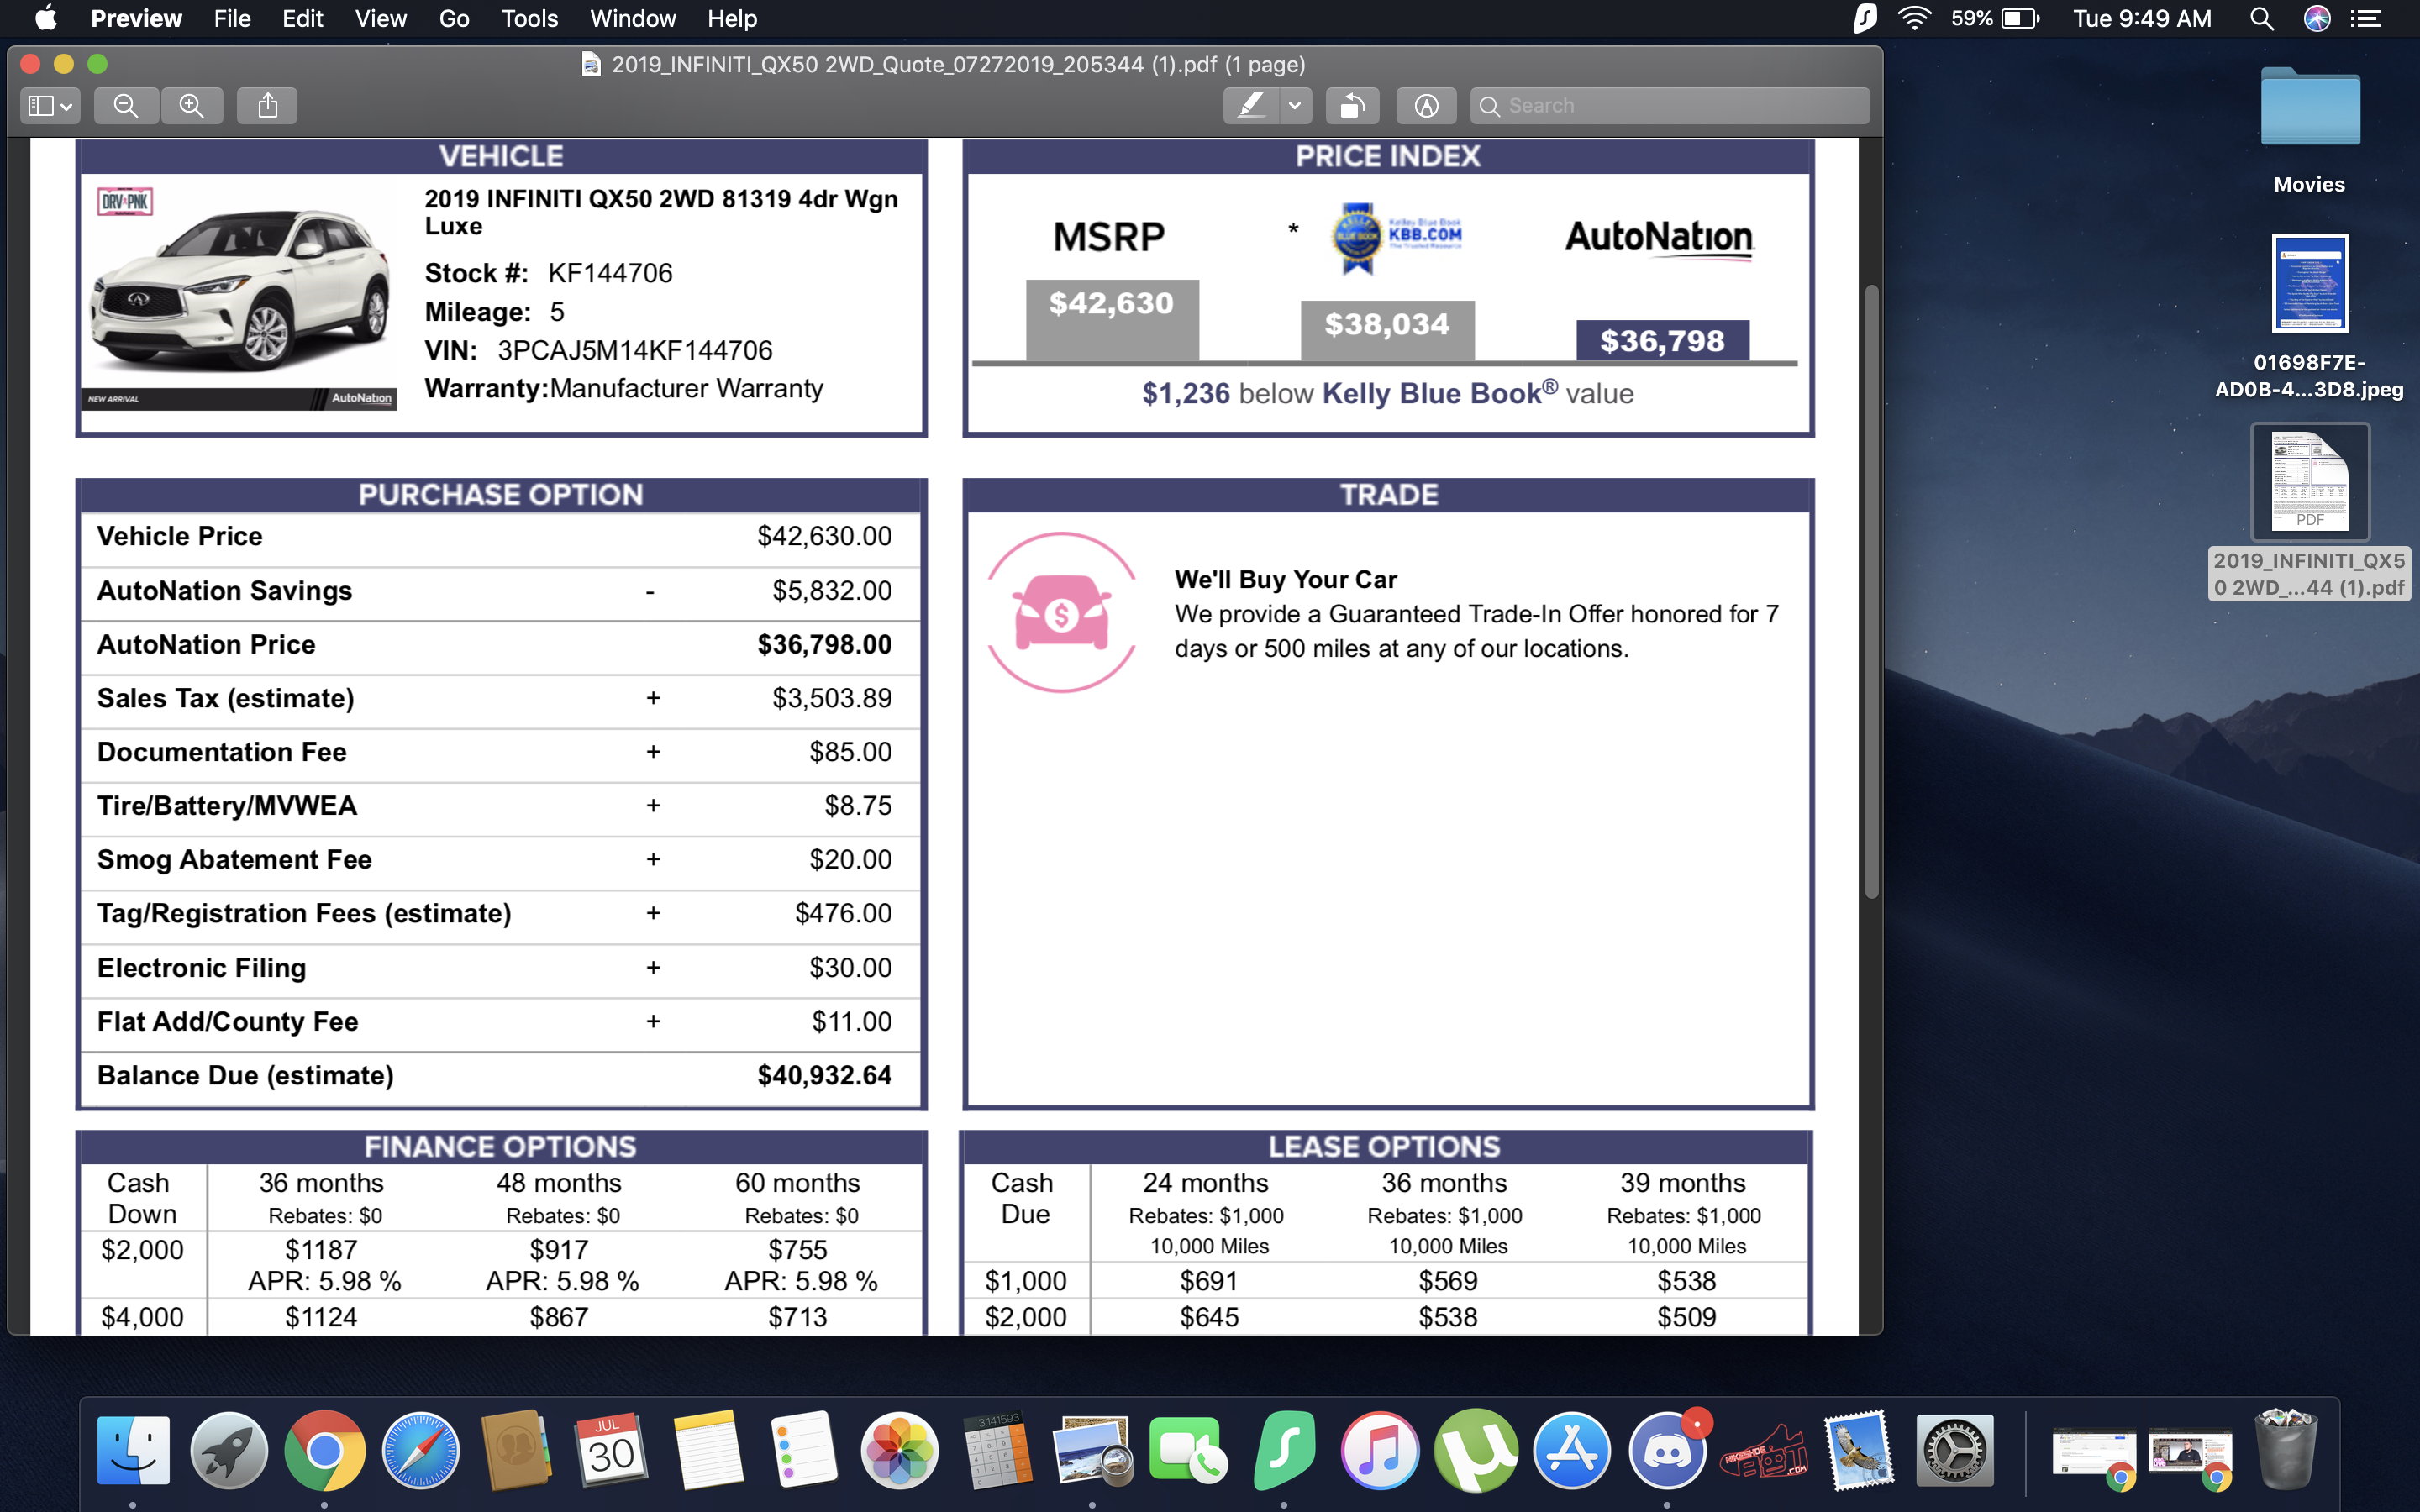Open System Preferences from the Dock
The width and height of the screenshot is (2420, 1512).
click(x=1954, y=1450)
